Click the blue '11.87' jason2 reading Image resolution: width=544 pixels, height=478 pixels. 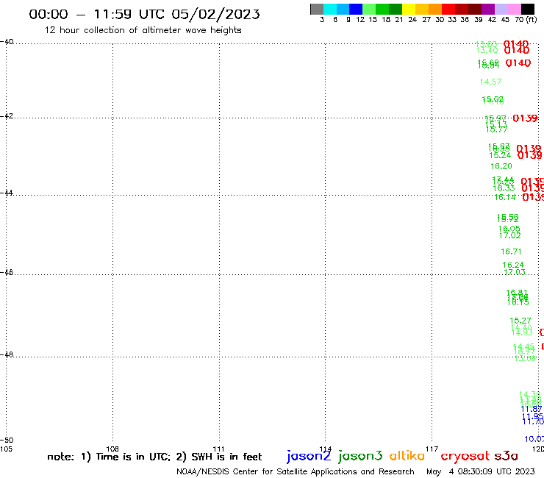click(532, 410)
